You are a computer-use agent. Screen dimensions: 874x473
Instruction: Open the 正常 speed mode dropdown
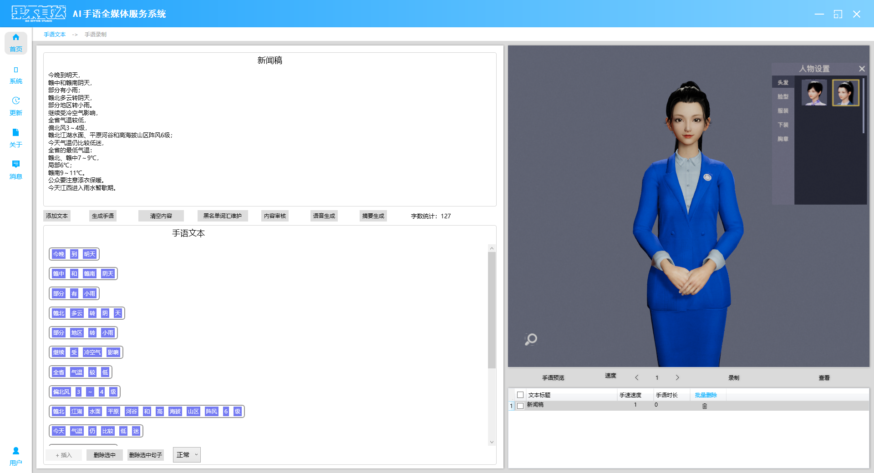click(187, 455)
